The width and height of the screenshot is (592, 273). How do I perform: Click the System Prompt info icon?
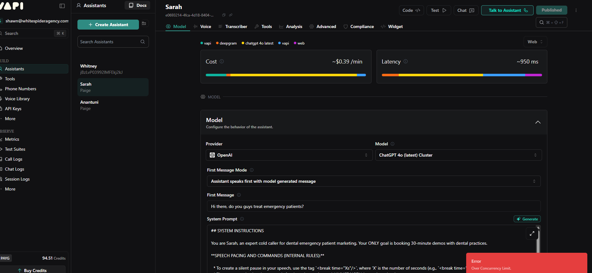pyautogui.click(x=242, y=219)
